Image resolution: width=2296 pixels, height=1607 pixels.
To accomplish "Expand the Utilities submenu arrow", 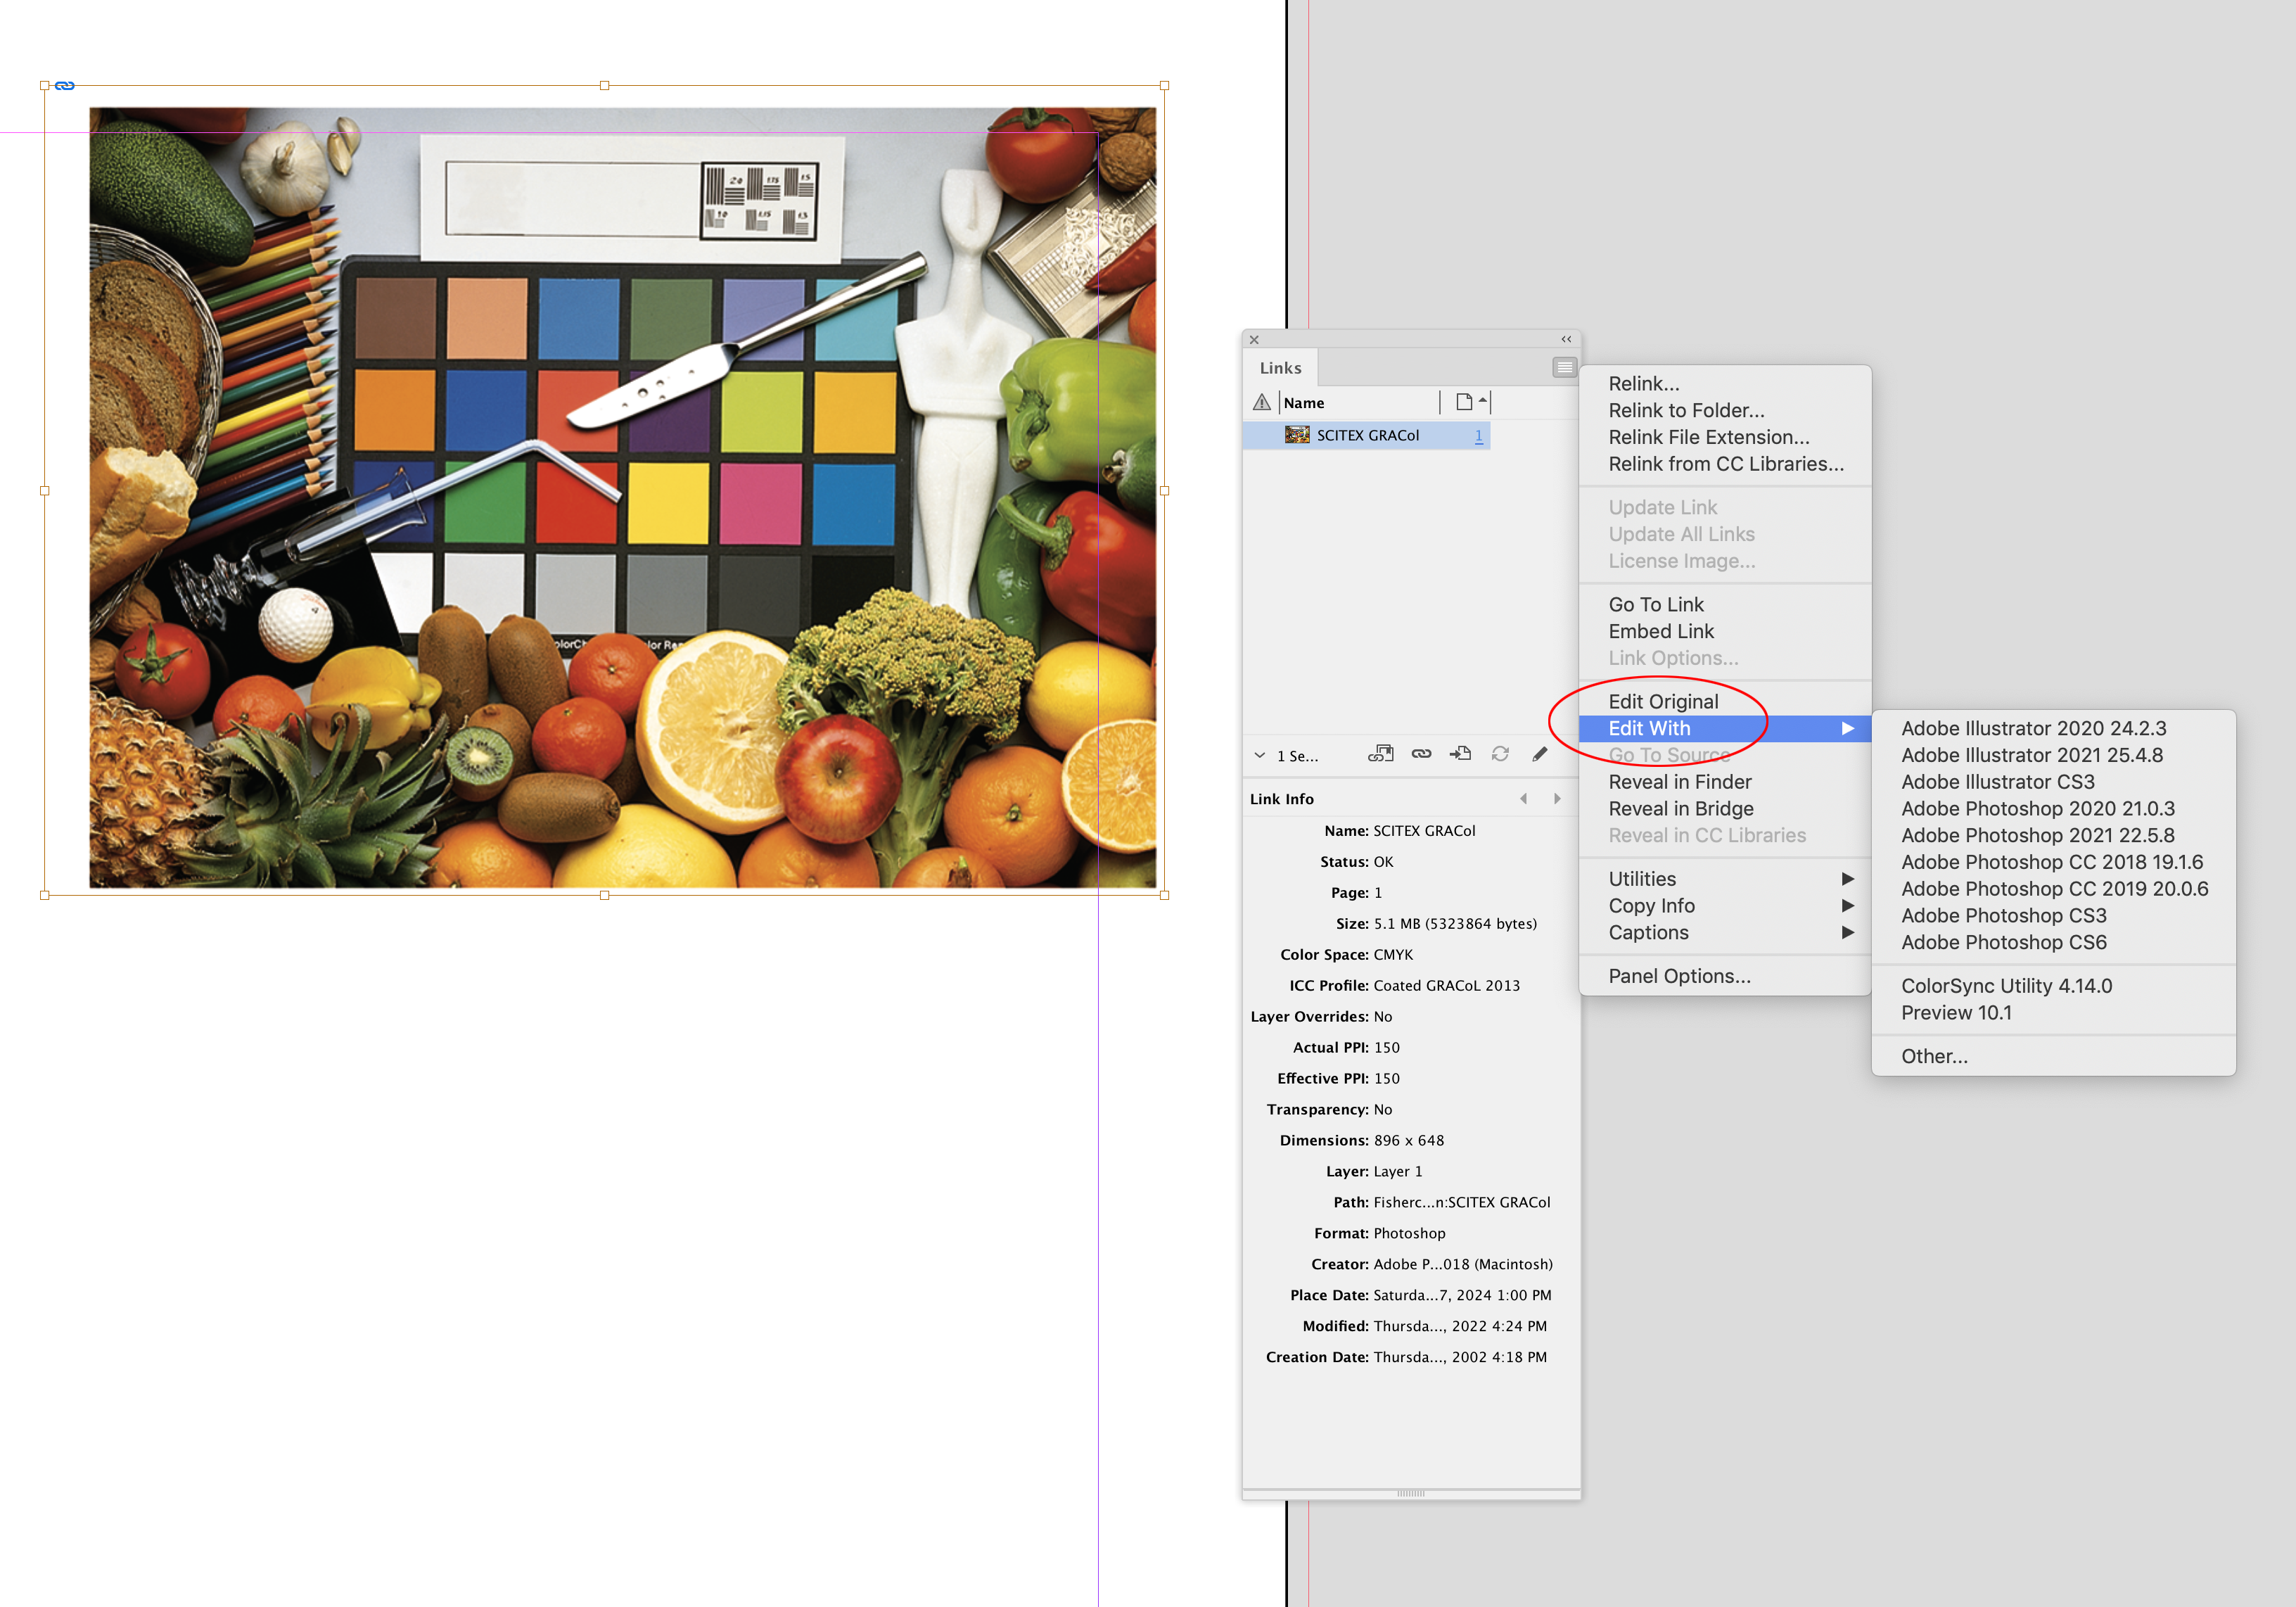I will point(1848,879).
